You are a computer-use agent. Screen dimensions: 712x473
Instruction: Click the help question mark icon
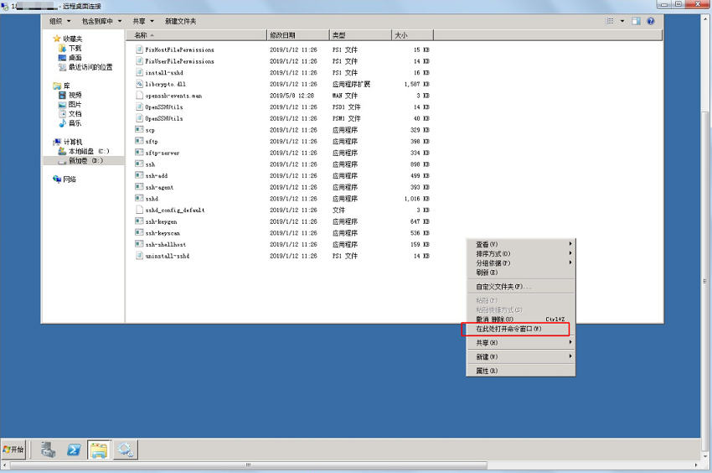pos(651,21)
